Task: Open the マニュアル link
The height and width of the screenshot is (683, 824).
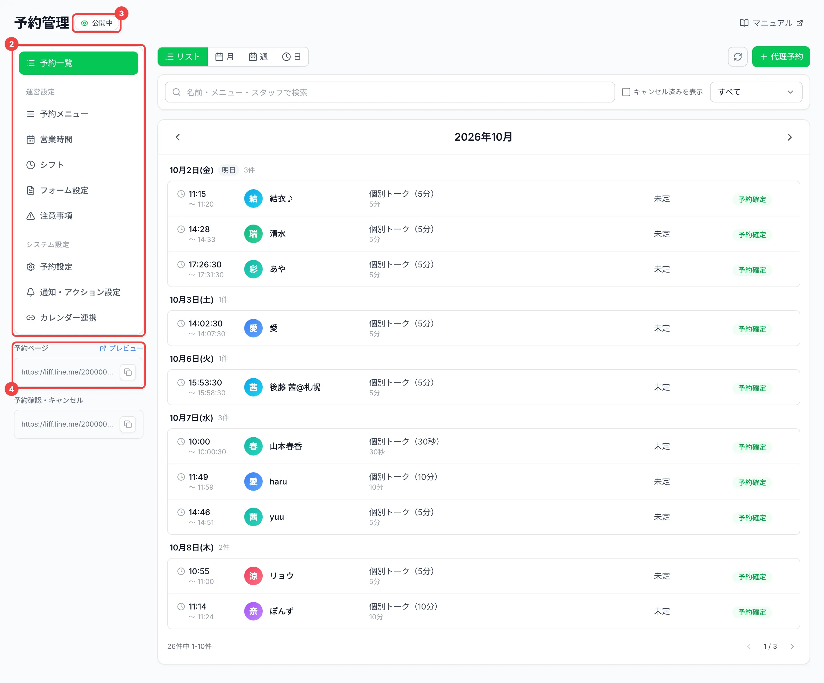Action: [771, 23]
